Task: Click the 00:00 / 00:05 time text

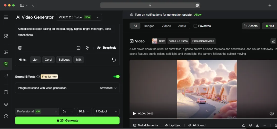Action: (146, 114)
